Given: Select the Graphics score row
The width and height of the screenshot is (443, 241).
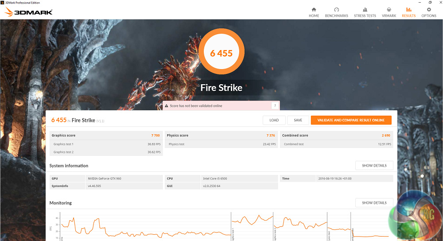Looking at the screenshot, I should 106,135.
